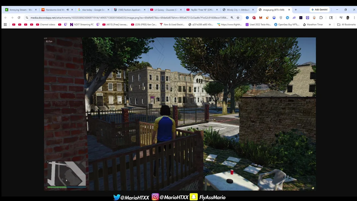Open the Yay$ki "Free YB" tab
Viewport: 357px width, 201px height.
tap(202, 10)
